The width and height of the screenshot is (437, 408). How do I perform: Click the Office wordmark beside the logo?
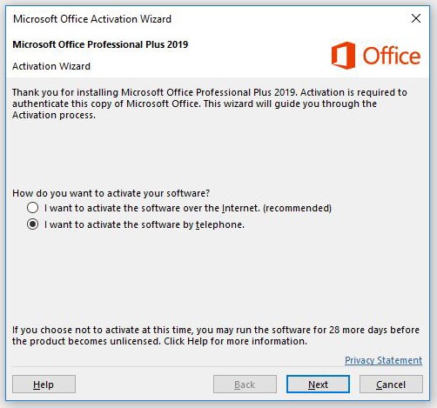(392, 56)
